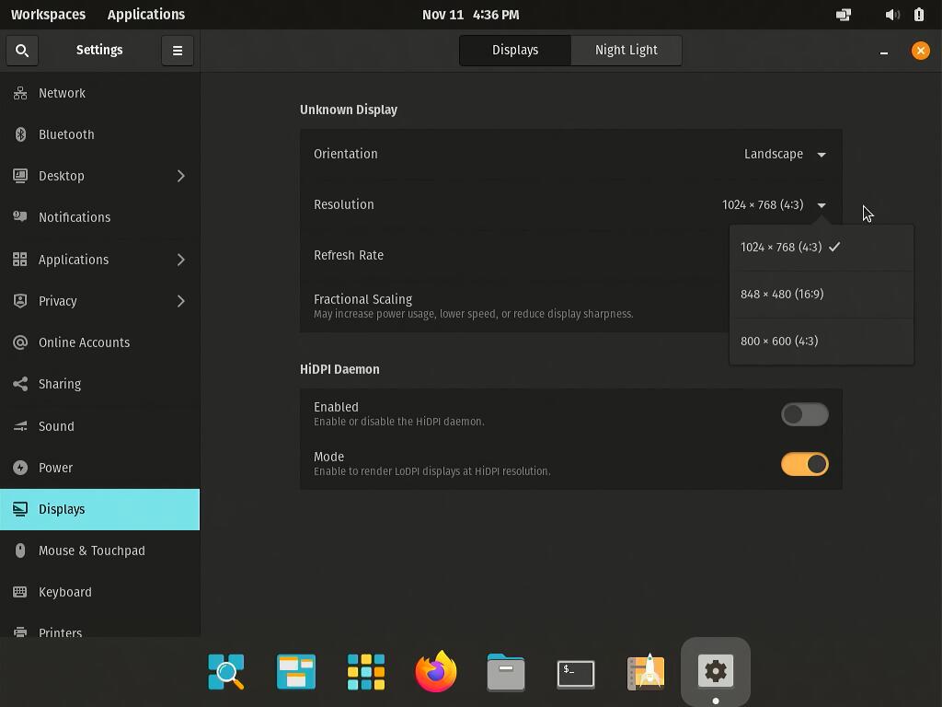The image size is (942, 707).
Task: Launch the magnifier search app in dock
Action: click(x=226, y=671)
